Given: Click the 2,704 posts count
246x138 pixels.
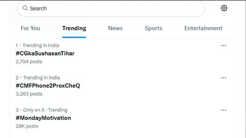Looking at the screenshot, I should [x=29, y=61].
